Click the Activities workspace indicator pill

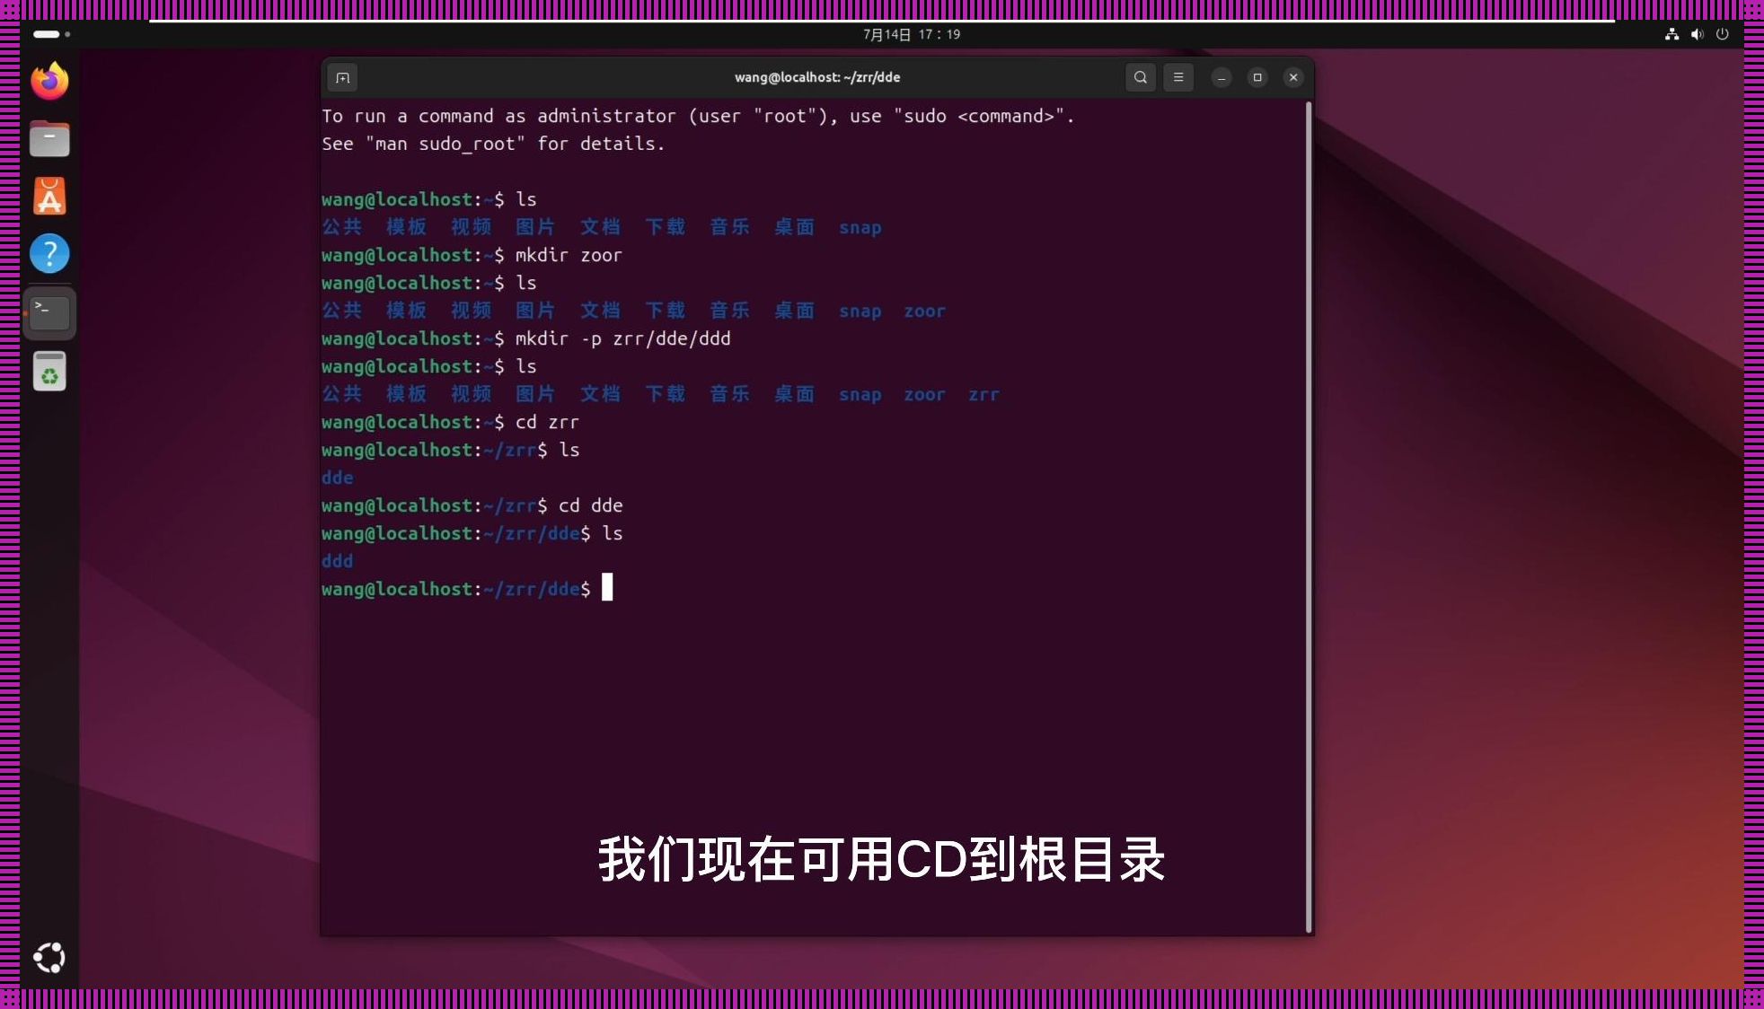pos(51,34)
